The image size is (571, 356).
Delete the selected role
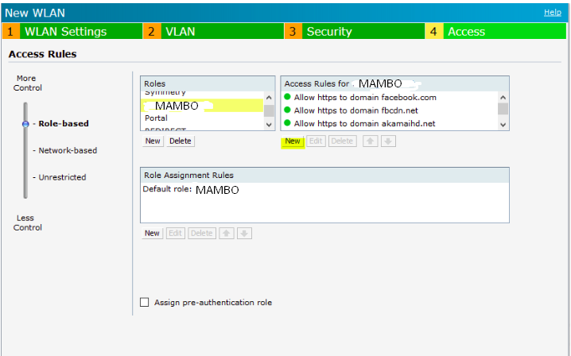[180, 141]
